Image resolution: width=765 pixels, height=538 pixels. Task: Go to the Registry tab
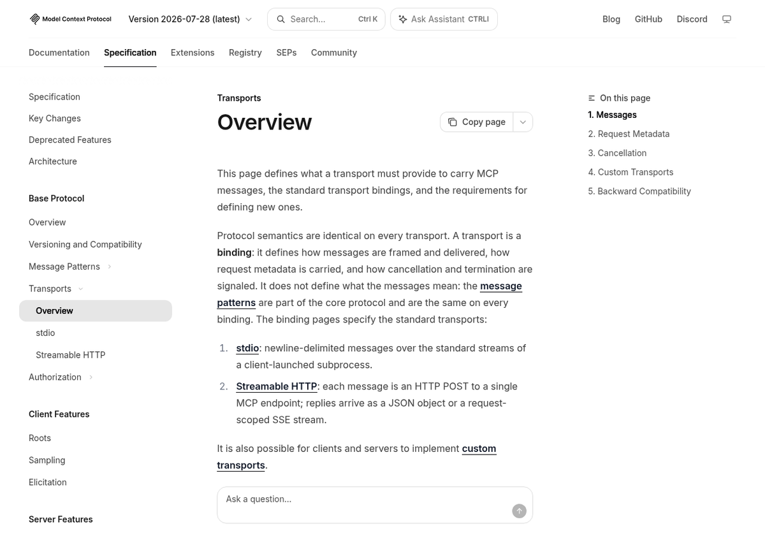[245, 52]
